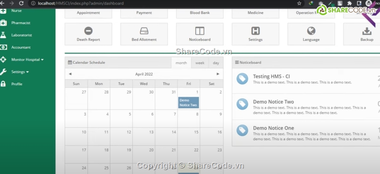
Task: Open the Operation Report tile
Action: (x=311, y=13)
